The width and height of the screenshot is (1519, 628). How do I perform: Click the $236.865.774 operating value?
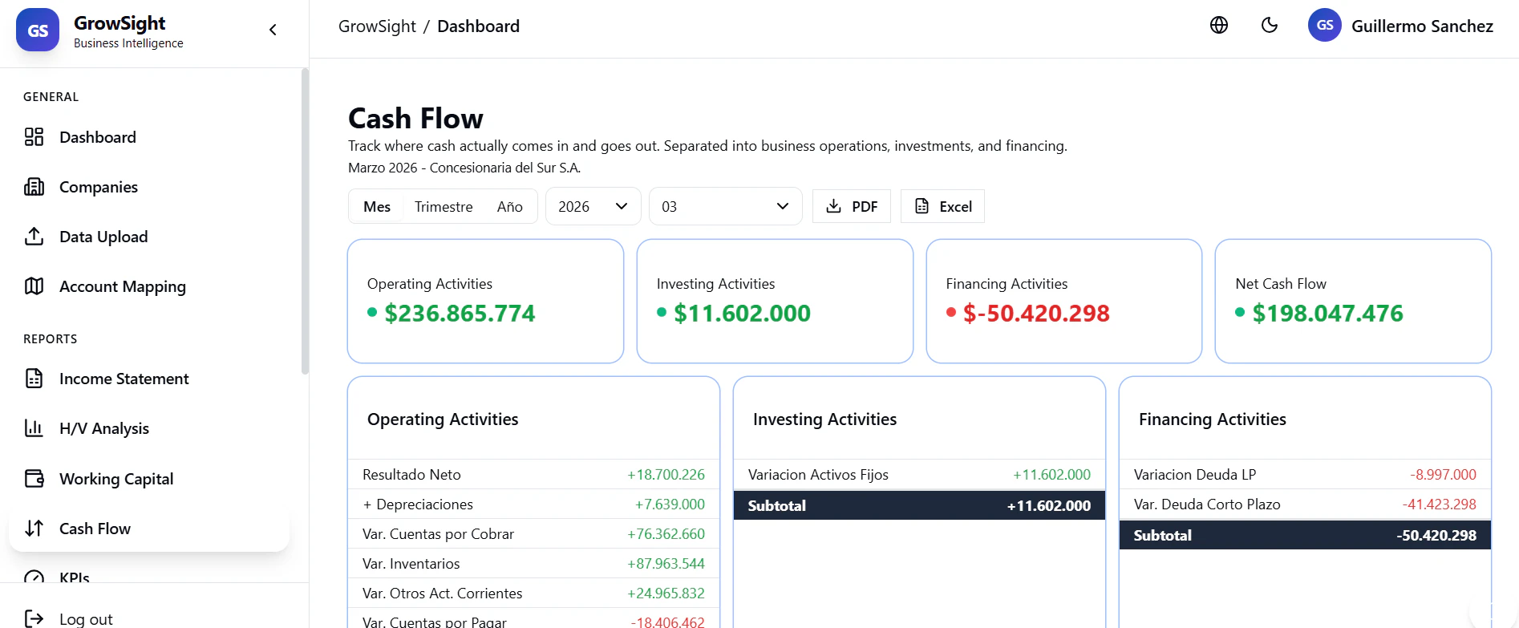pyautogui.click(x=460, y=313)
